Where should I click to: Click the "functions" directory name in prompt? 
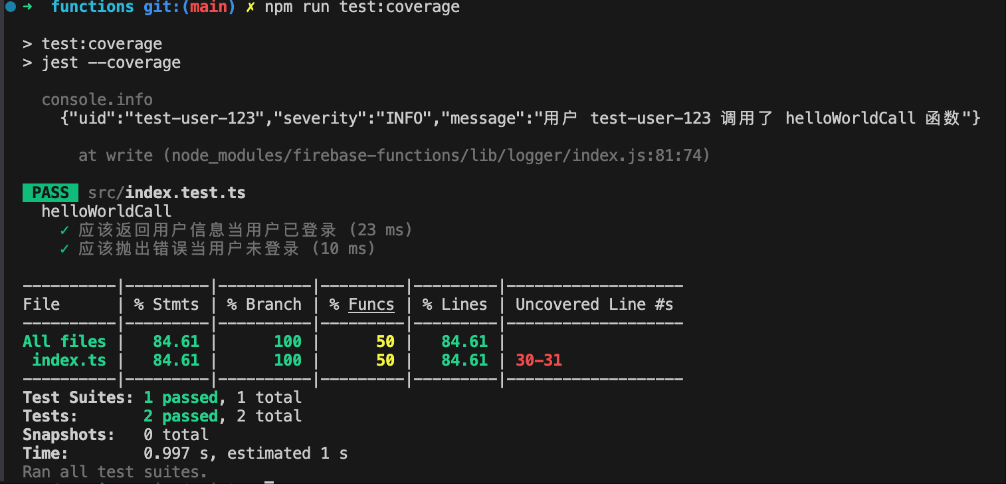(x=92, y=7)
